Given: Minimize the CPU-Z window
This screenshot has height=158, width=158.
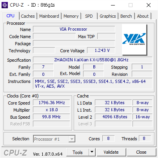Looking at the screenshot, I should pos(113,5).
